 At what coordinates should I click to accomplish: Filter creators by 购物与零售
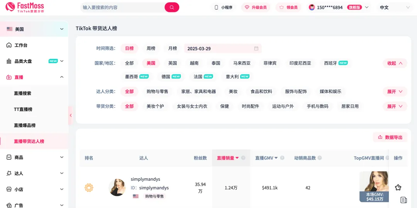158,92
